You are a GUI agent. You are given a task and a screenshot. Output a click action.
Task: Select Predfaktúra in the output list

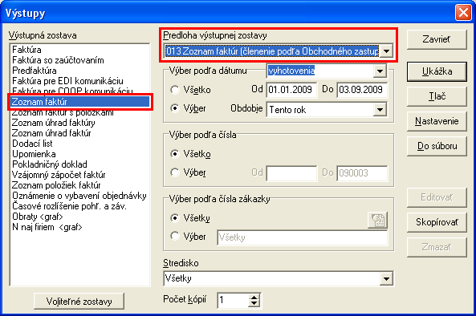click(x=79, y=71)
